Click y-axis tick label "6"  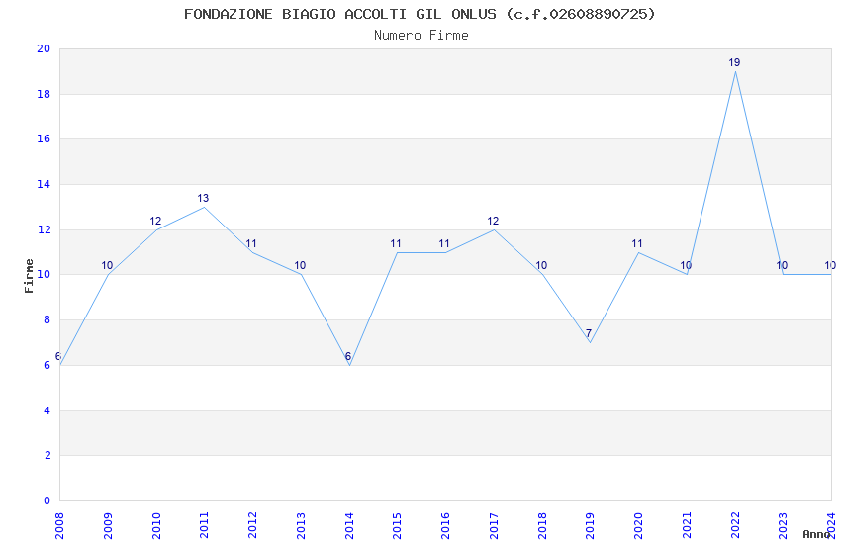[47, 366]
